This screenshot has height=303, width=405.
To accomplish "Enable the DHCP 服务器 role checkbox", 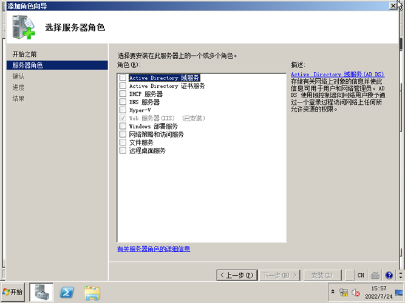I will coord(123,93).
